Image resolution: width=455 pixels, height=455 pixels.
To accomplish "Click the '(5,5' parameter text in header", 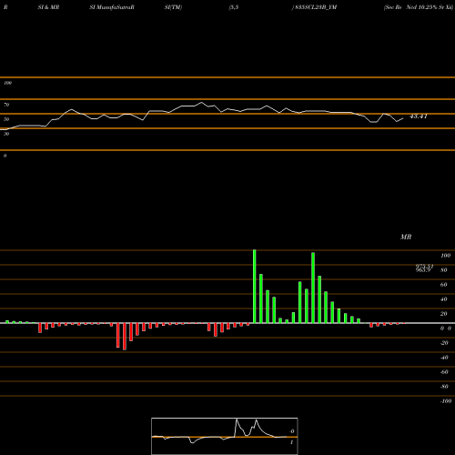I will point(234,7).
